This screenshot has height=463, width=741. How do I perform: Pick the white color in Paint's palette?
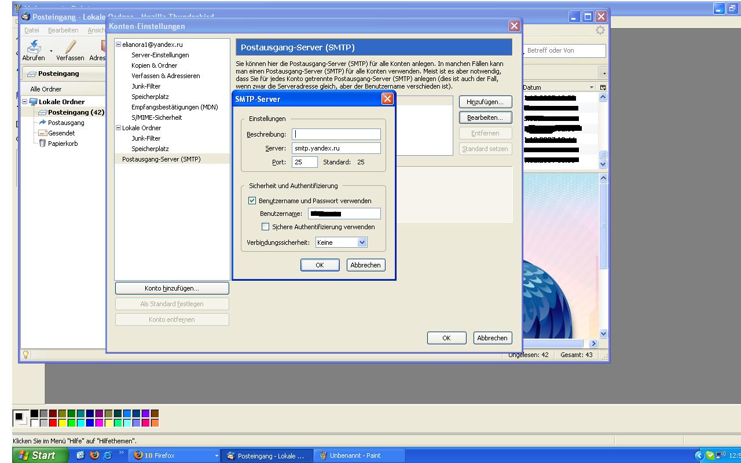click(35, 423)
